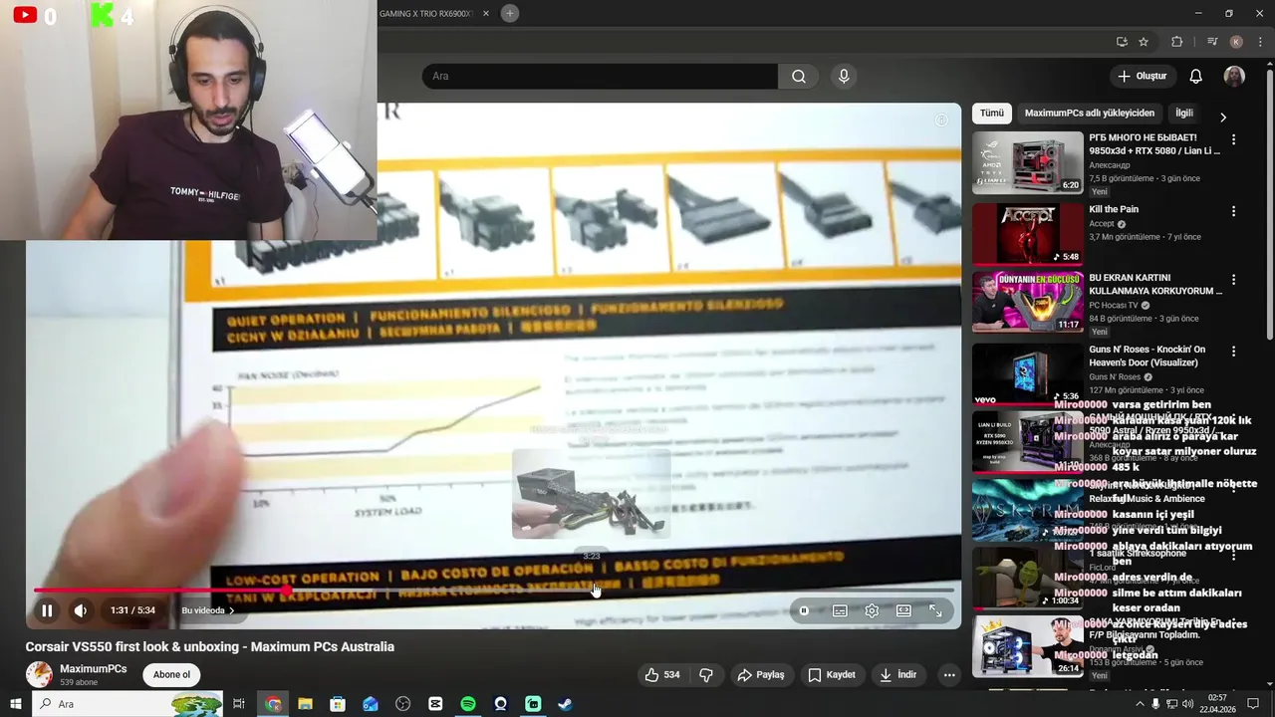Open Task View in taskbar
Viewport: 1275px width, 717px height.
tap(239, 704)
